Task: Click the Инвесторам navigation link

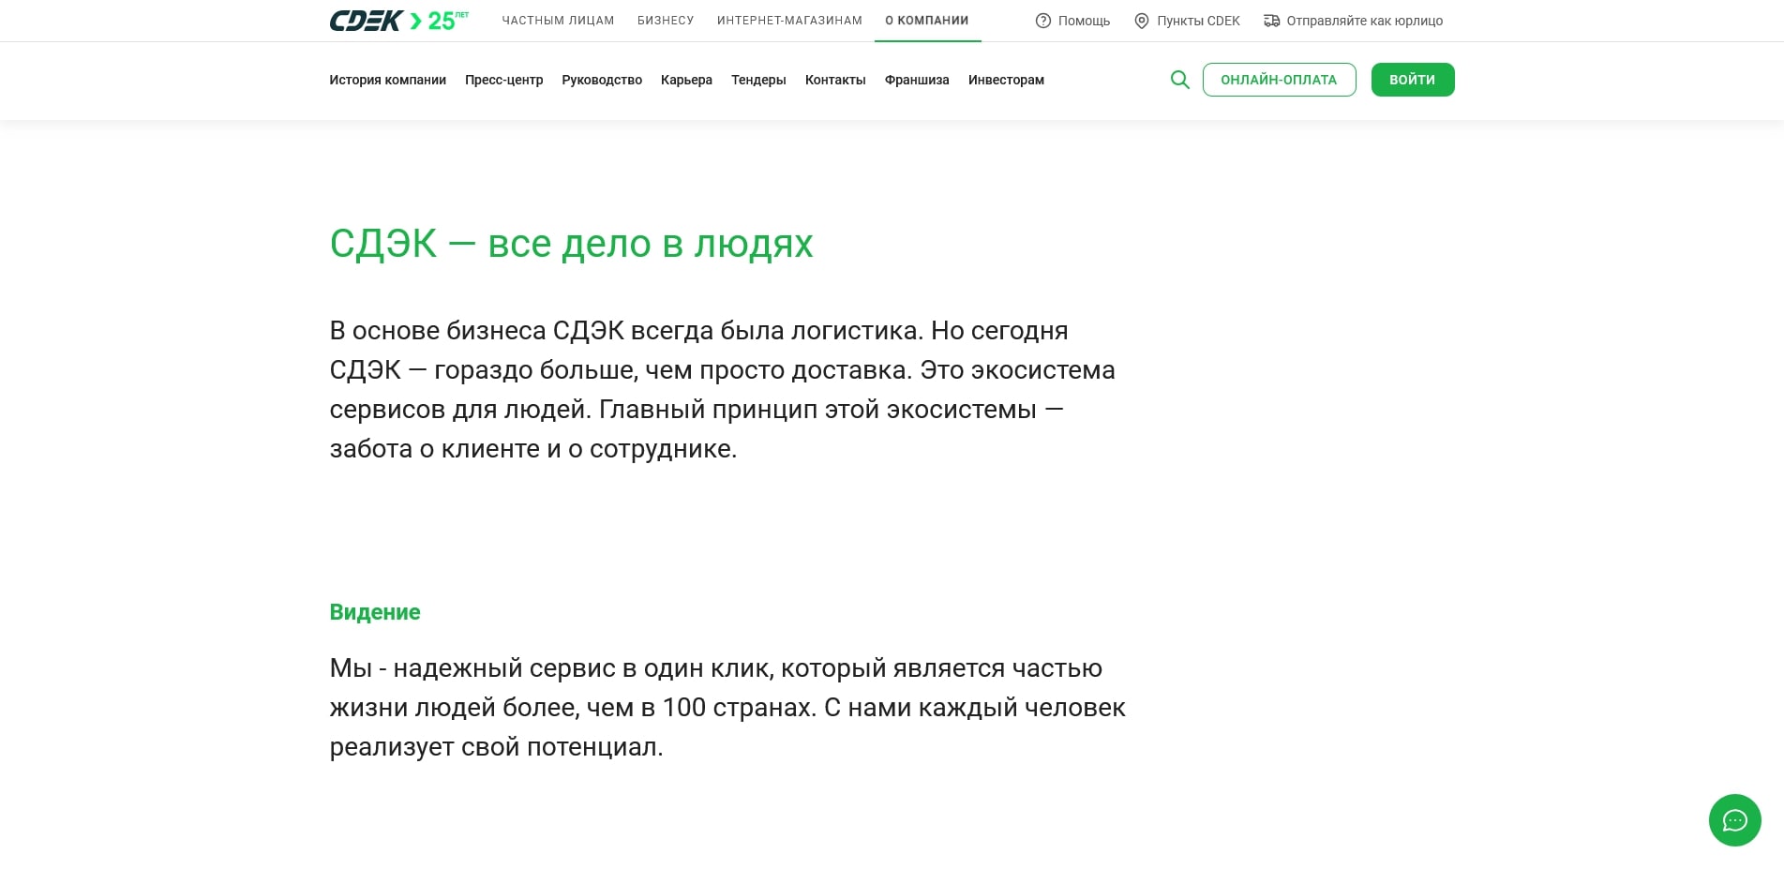Action: 1005,80
